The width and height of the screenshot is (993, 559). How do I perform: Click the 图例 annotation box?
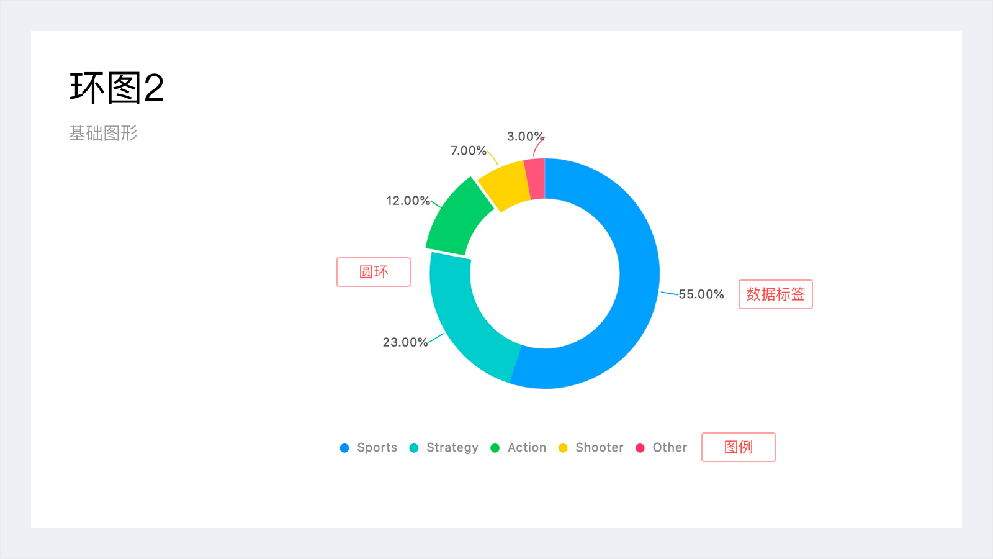coord(738,447)
